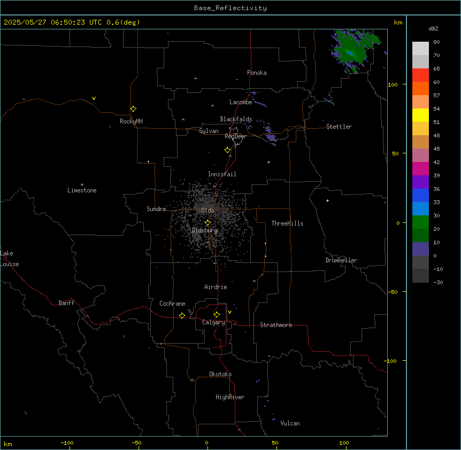Click the white asterisk marker east of Innisfail
The image size is (461, 450).
(268, 162)
